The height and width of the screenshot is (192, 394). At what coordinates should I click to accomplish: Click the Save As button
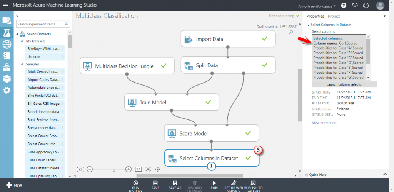tap(175, 186)
